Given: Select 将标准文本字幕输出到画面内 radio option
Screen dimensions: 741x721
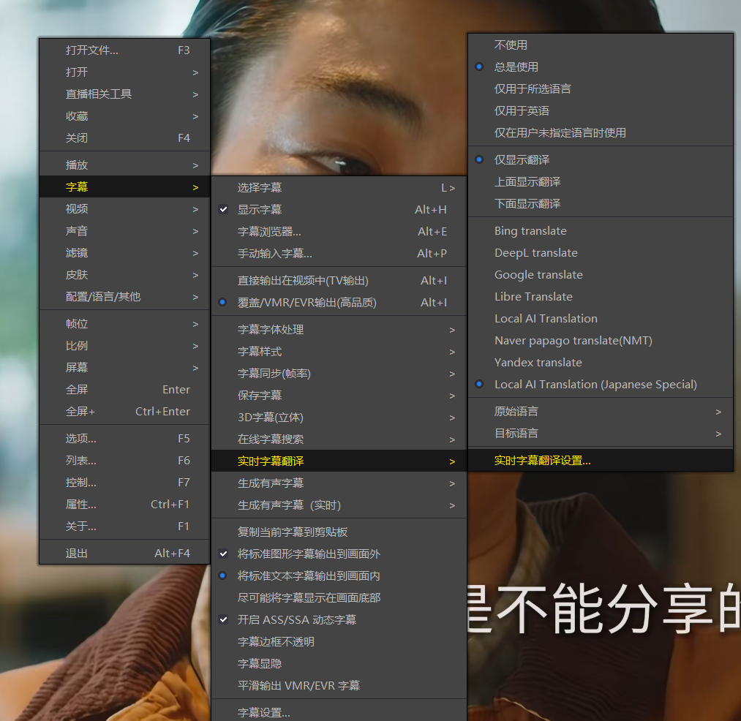Looking at the screenshot, I should coord(339,575).
